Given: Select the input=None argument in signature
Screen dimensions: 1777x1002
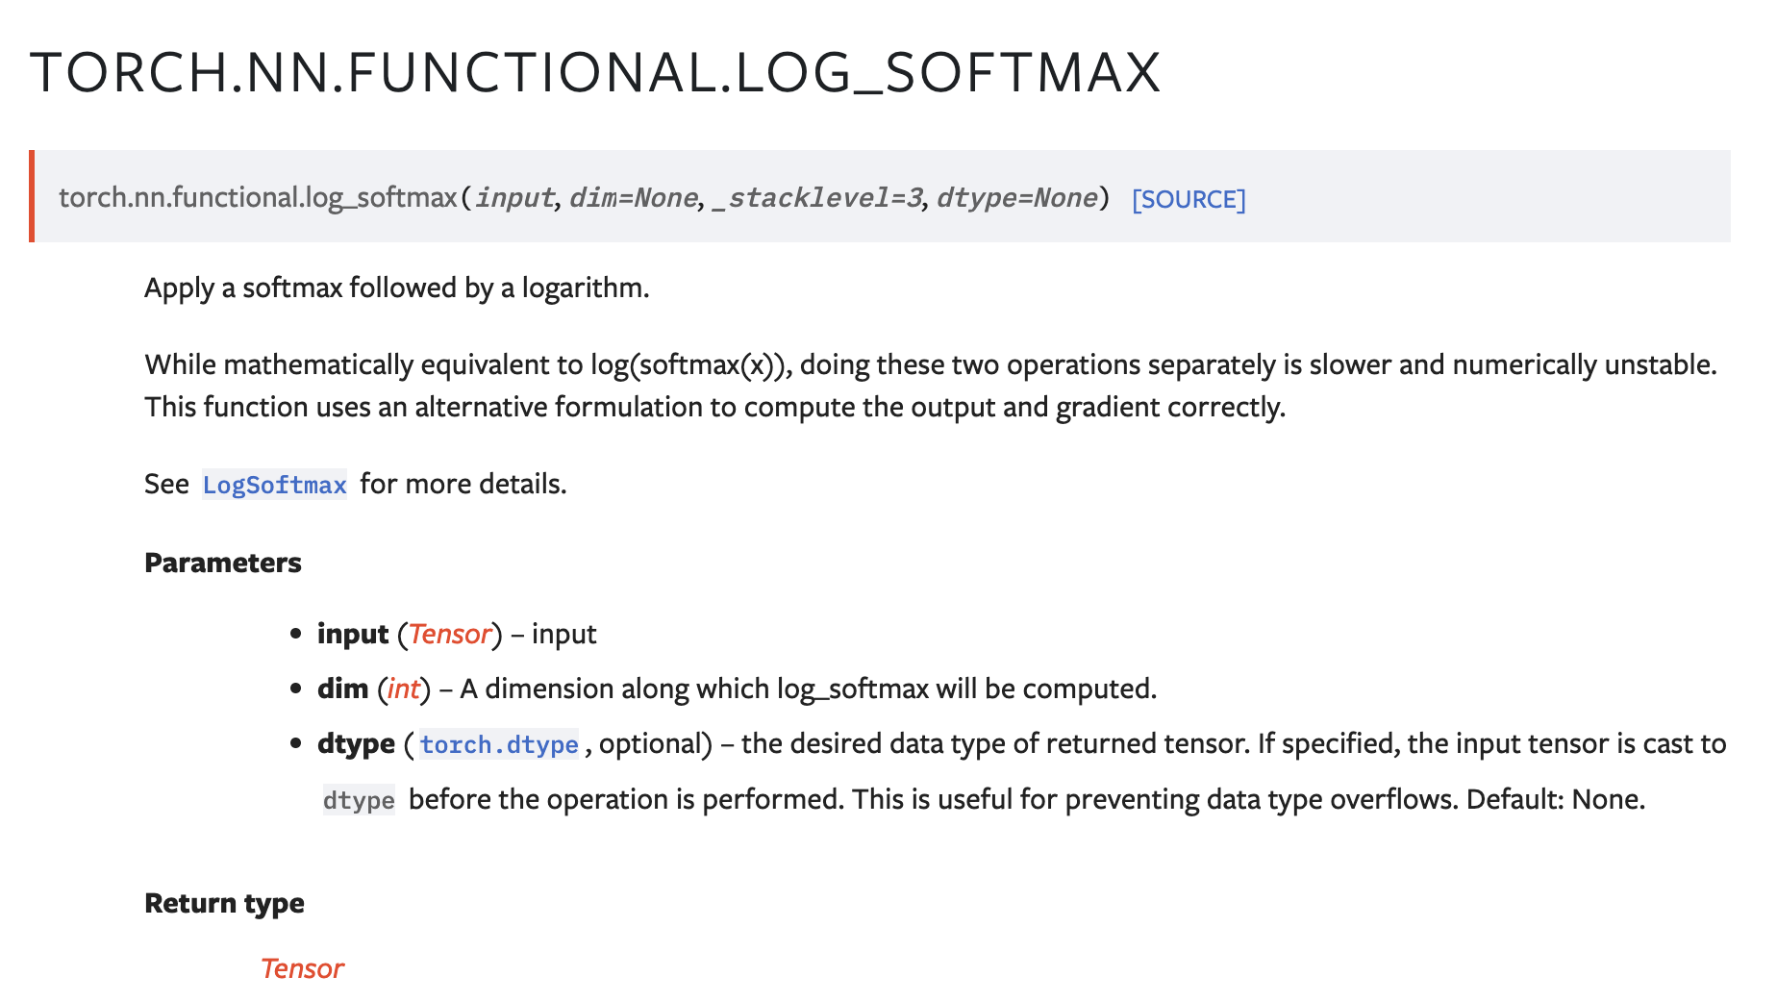Looking at the screenshot, I should coord(515,198).
